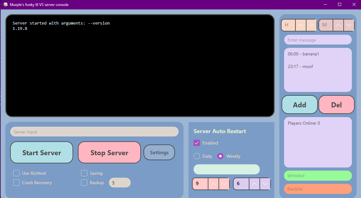Click the Whitelist green field
Image resolution: width=361 pixels, height=198 pixels.
click(317, 176)
